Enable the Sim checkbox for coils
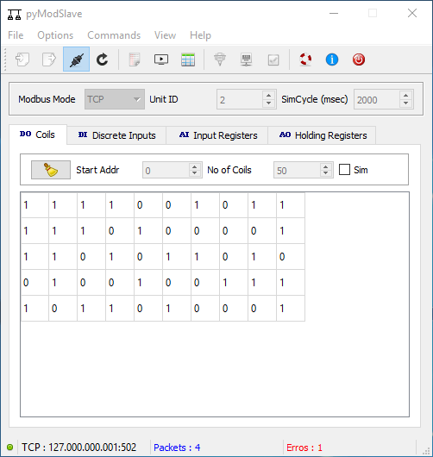The height and width of the screenshot is (457, 433). click(x=344, y=169)
